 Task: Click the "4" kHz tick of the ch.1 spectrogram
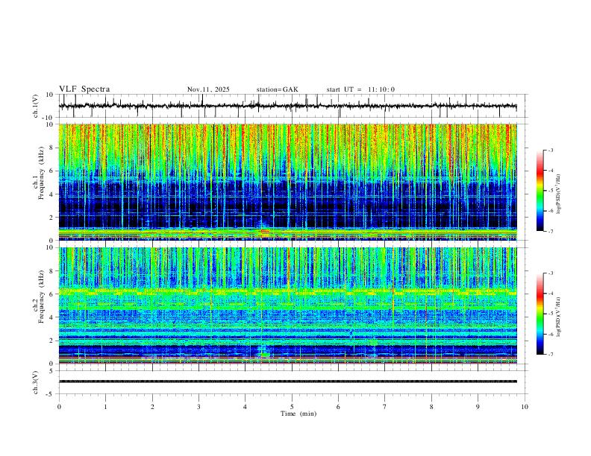[51, 194]
